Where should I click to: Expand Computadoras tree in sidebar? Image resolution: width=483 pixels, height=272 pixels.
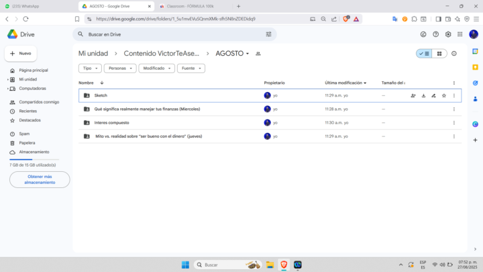[7, 89]
